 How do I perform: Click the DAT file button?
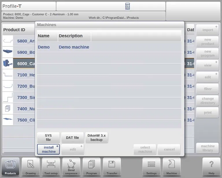coord(73,137)
